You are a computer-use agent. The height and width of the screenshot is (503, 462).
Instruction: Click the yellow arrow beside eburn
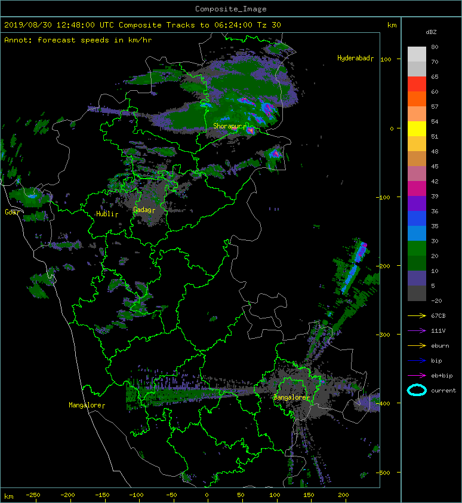click(x=417, y=345)
